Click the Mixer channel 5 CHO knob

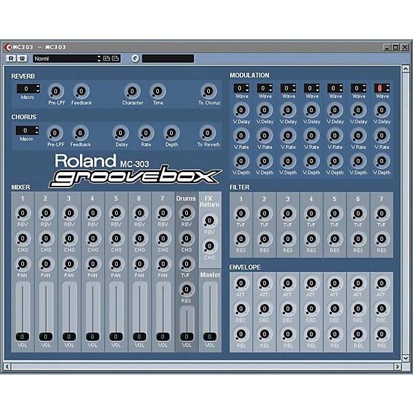116,238
